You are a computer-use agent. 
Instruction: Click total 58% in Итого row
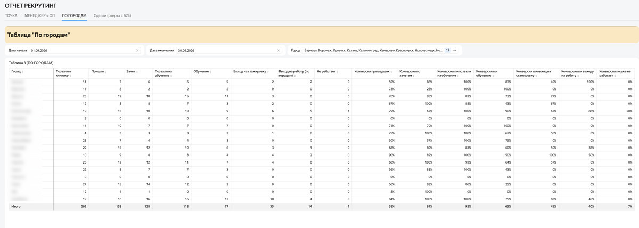[391, 206]
